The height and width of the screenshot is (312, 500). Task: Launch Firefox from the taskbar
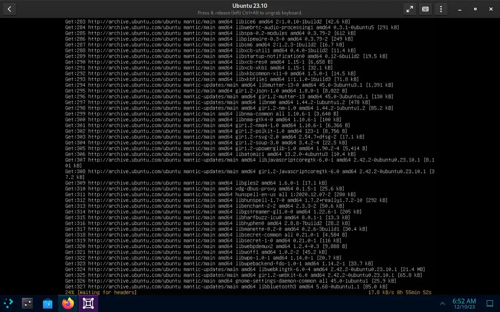(x=68, y=303)
